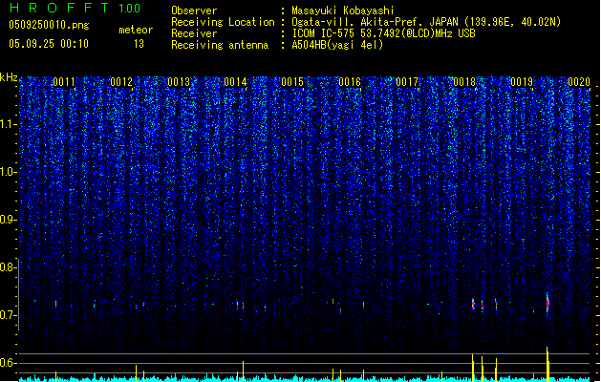601x382 pixels.
Task: Click time marker 0018
Action: (x=464, y=82)
